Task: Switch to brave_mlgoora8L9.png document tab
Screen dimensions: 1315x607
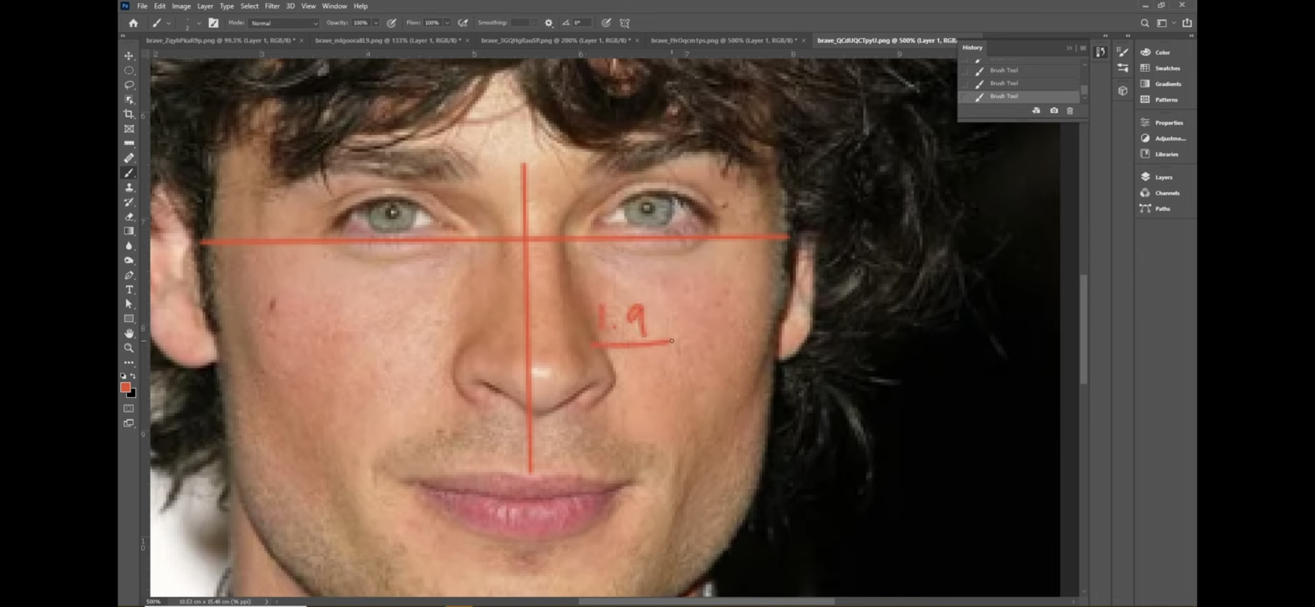Action: point(388,40)
